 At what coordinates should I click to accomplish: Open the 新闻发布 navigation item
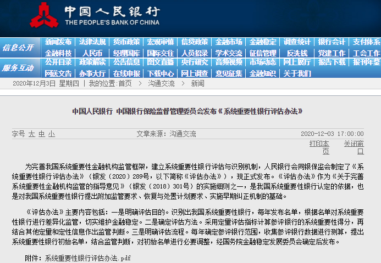58,42
